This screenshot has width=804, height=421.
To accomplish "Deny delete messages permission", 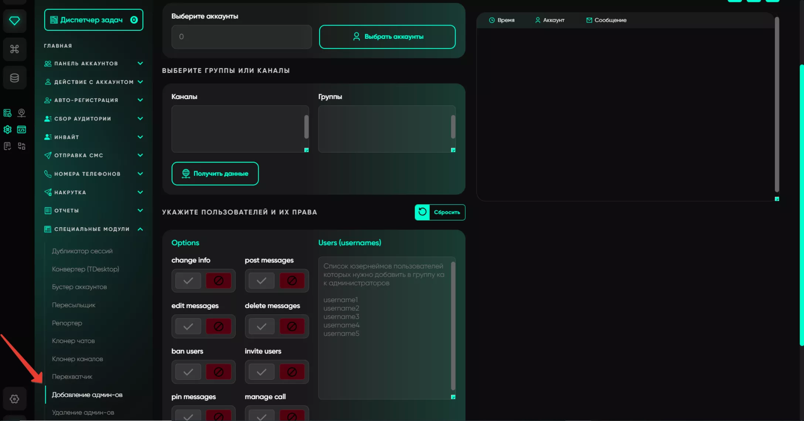I will coord(292,326).
